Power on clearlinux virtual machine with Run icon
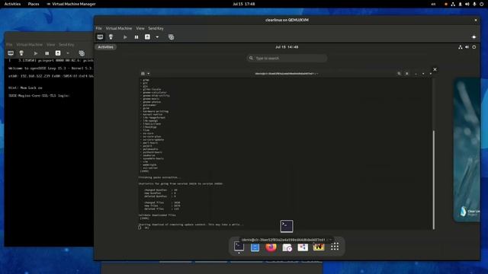 [x=125, y=37]
